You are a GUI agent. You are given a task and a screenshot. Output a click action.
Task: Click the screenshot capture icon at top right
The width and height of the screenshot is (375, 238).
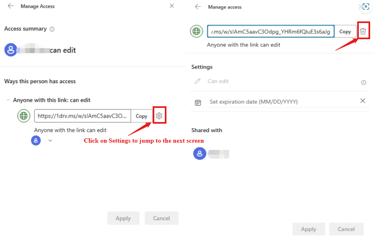[x=366, y=6]
